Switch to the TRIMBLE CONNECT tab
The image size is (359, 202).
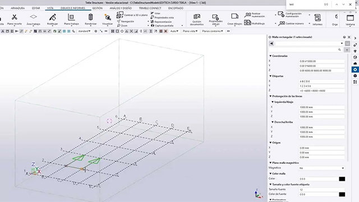[x=150, y=8]
